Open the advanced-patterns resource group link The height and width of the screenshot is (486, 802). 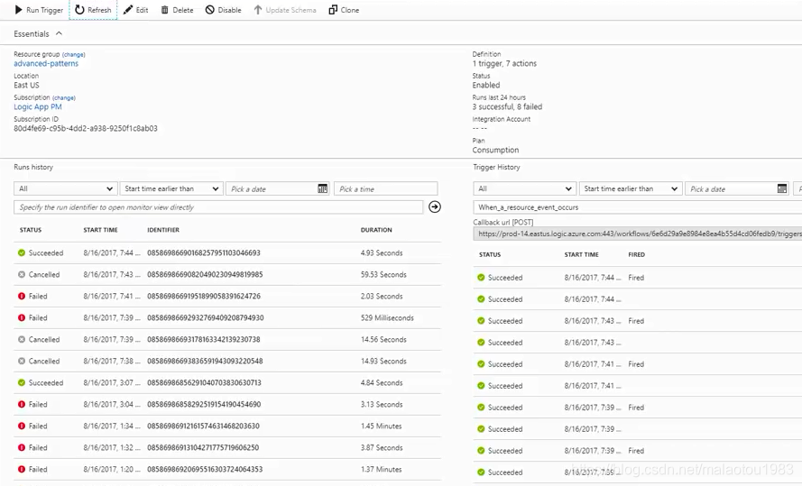pyautogui.click(x=46, y=63)
